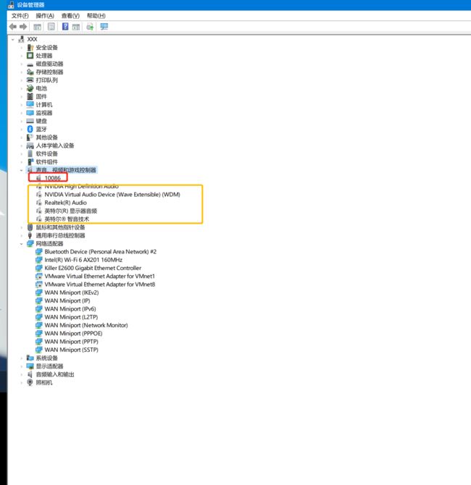Open the 查看(V) View menu
The width and height of the screenshot is (471, 485).
[70, 16]
